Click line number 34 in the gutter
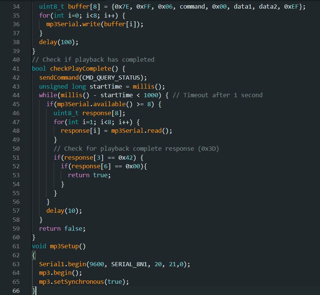This screenshot has height=295, width=320. [16, 7]
